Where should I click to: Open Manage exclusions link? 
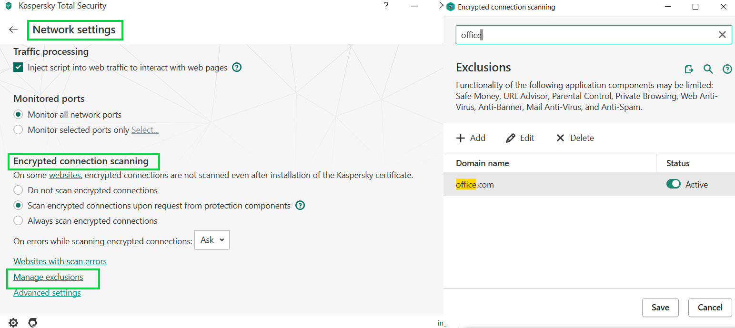[48, 277]
